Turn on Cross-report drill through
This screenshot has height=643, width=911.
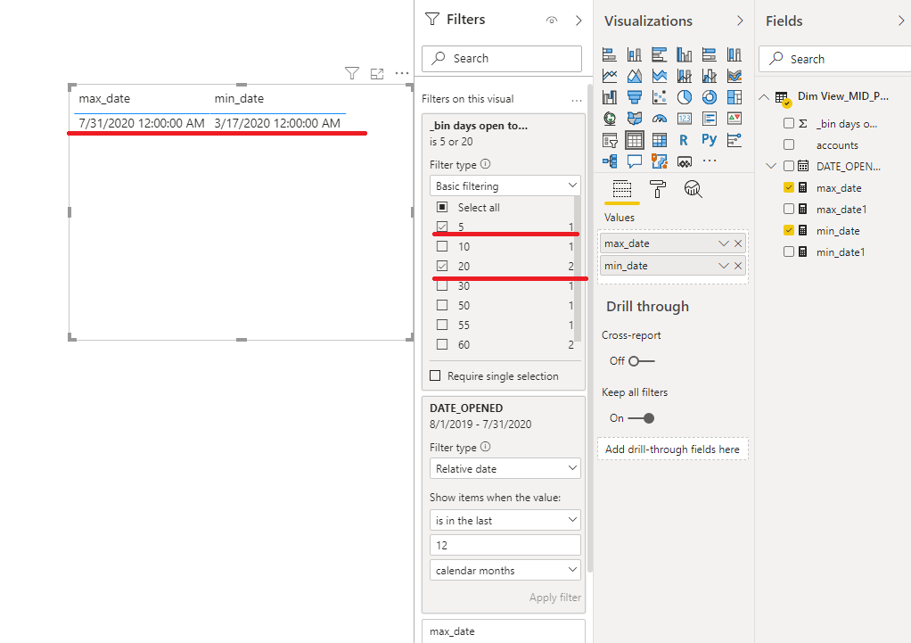click(642, 361)
